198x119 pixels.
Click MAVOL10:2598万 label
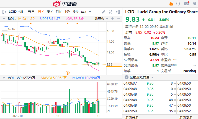pyautogui.click(x=86, y=78)
